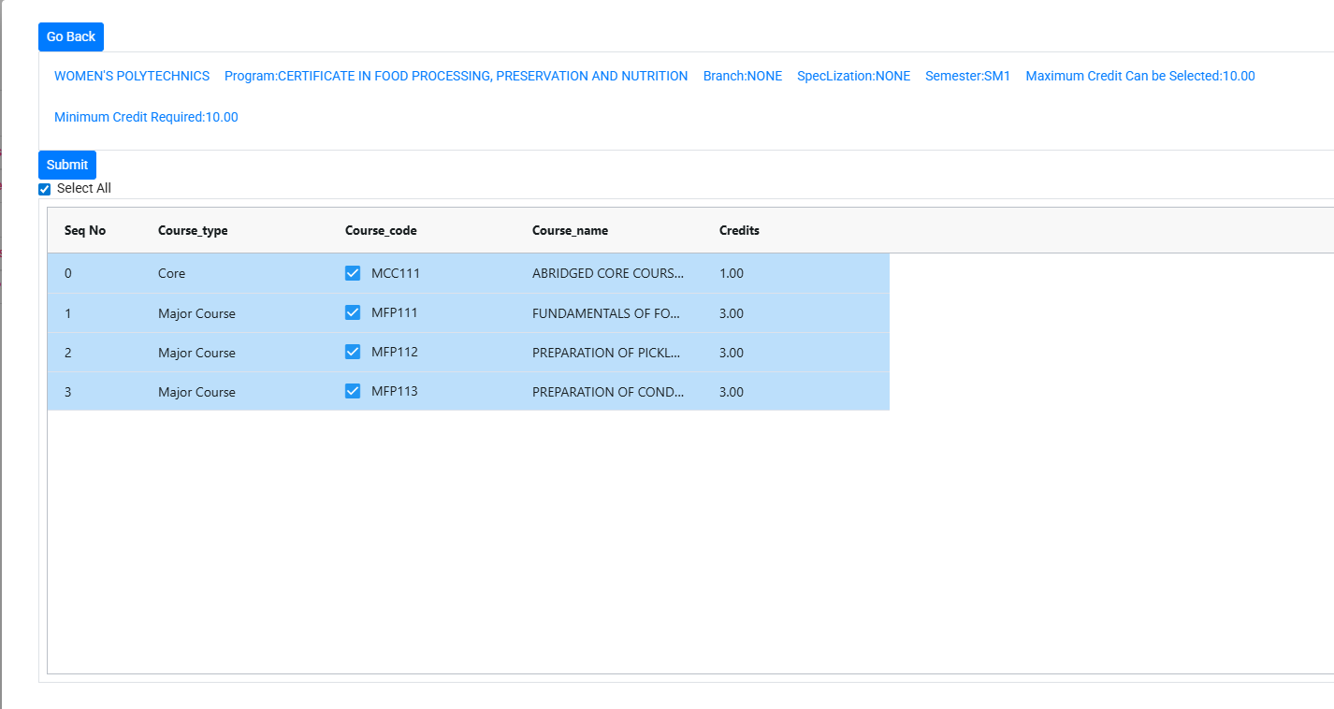Click the 1.00 credits cell for MCC111

point(732,273)
